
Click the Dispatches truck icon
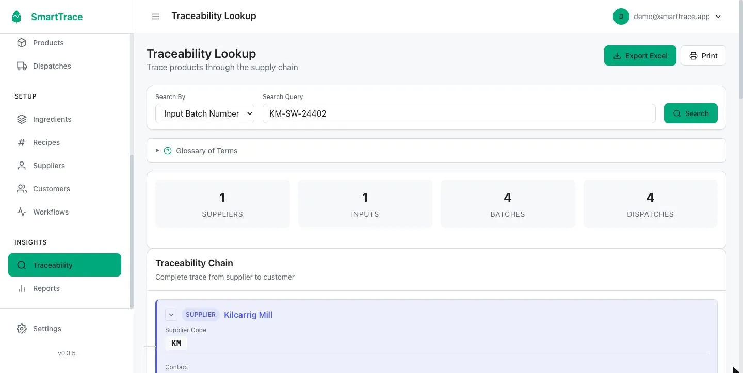(22, 66)
